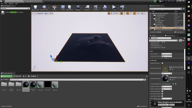Screen dimensions: 192x108
Task: Click Manage Plugins button in notification
Action: coord(163,105)
